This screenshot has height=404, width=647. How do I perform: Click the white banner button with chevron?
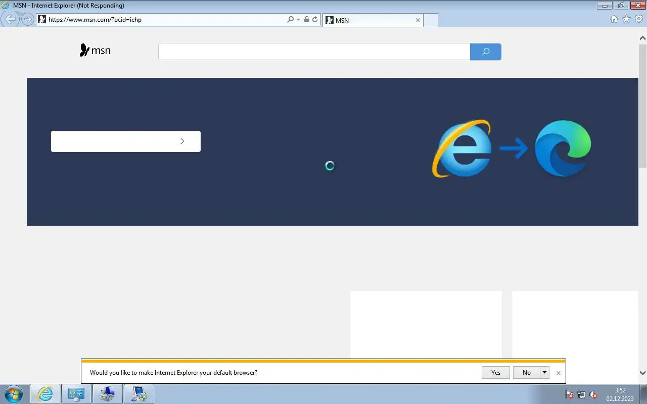click(125, 141)
